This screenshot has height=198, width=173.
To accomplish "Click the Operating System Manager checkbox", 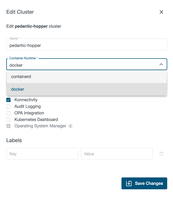I will [x=8, y=126].
